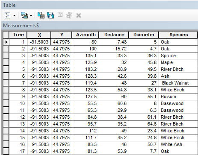
Task: Select the Measurements$ table tab
Action: coord(21,26)
